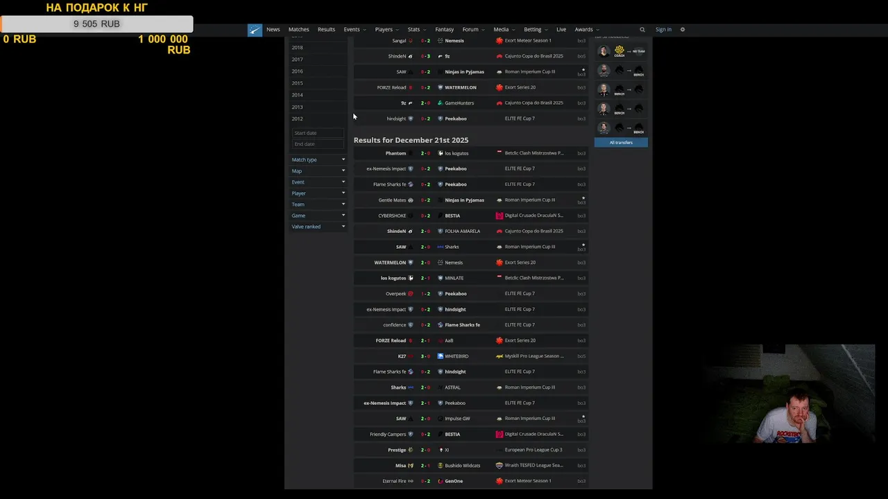Click the 'Results for December 21st 2025' heading
Image resolution: width=888 pixels, height=499 pixels.
[411, 140]
